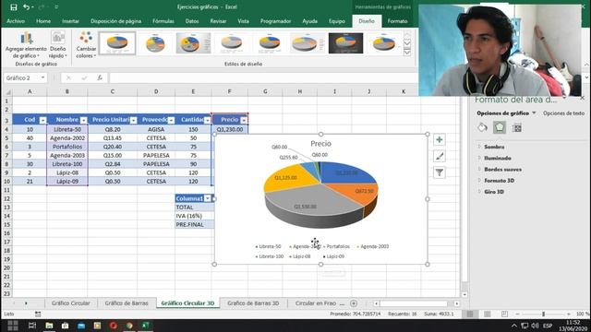Select Effects pentagon icon in format pane
This screenshot has height=332, width=591.
[x=500, y=127]
